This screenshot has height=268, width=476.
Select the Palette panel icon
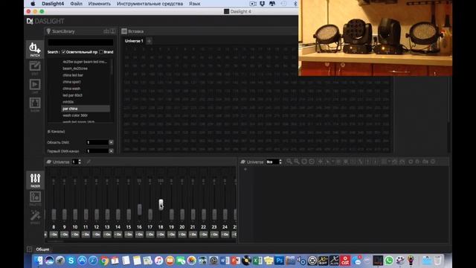pyautogui.click(x=35, y=199)
